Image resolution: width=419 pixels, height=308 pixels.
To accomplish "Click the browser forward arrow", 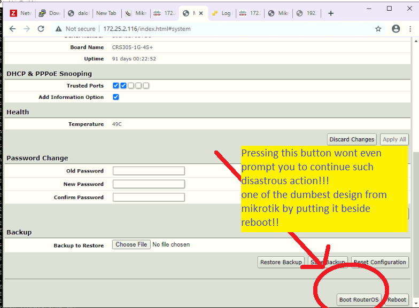I will [27, 29].
